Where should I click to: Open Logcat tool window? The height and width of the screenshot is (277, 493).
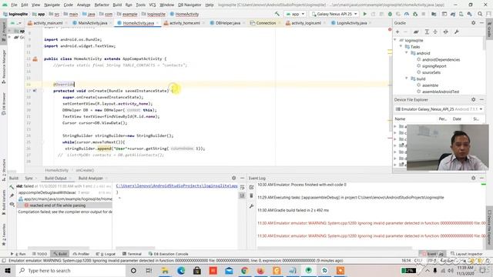coord(106,254)
